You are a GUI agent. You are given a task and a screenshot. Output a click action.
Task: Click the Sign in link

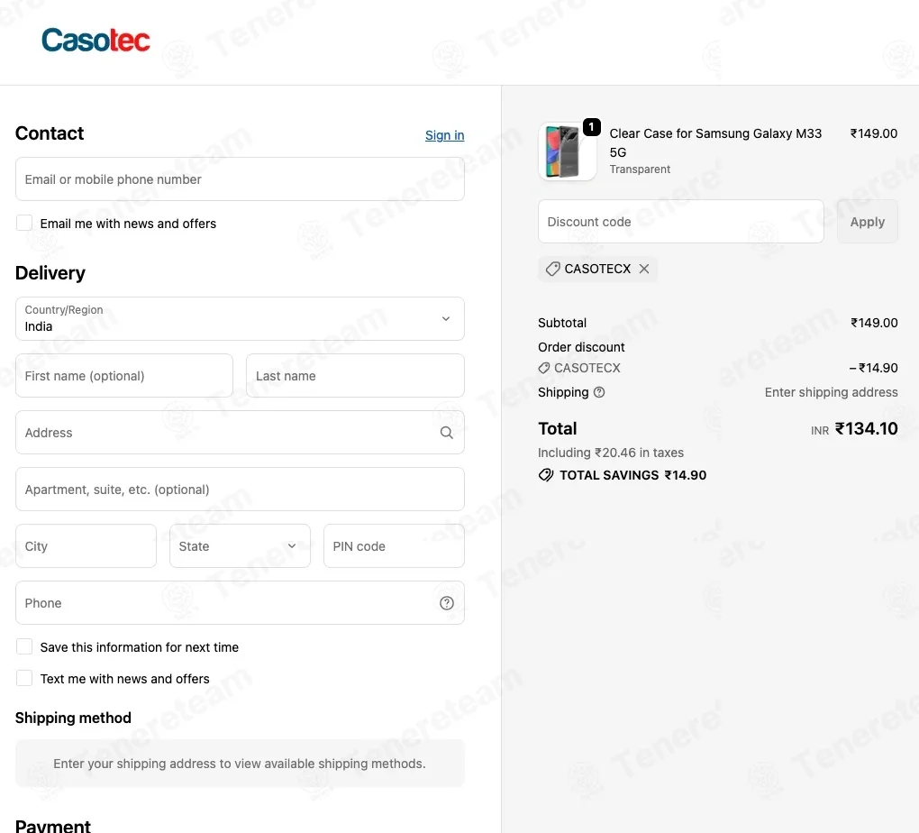point(444,135)
